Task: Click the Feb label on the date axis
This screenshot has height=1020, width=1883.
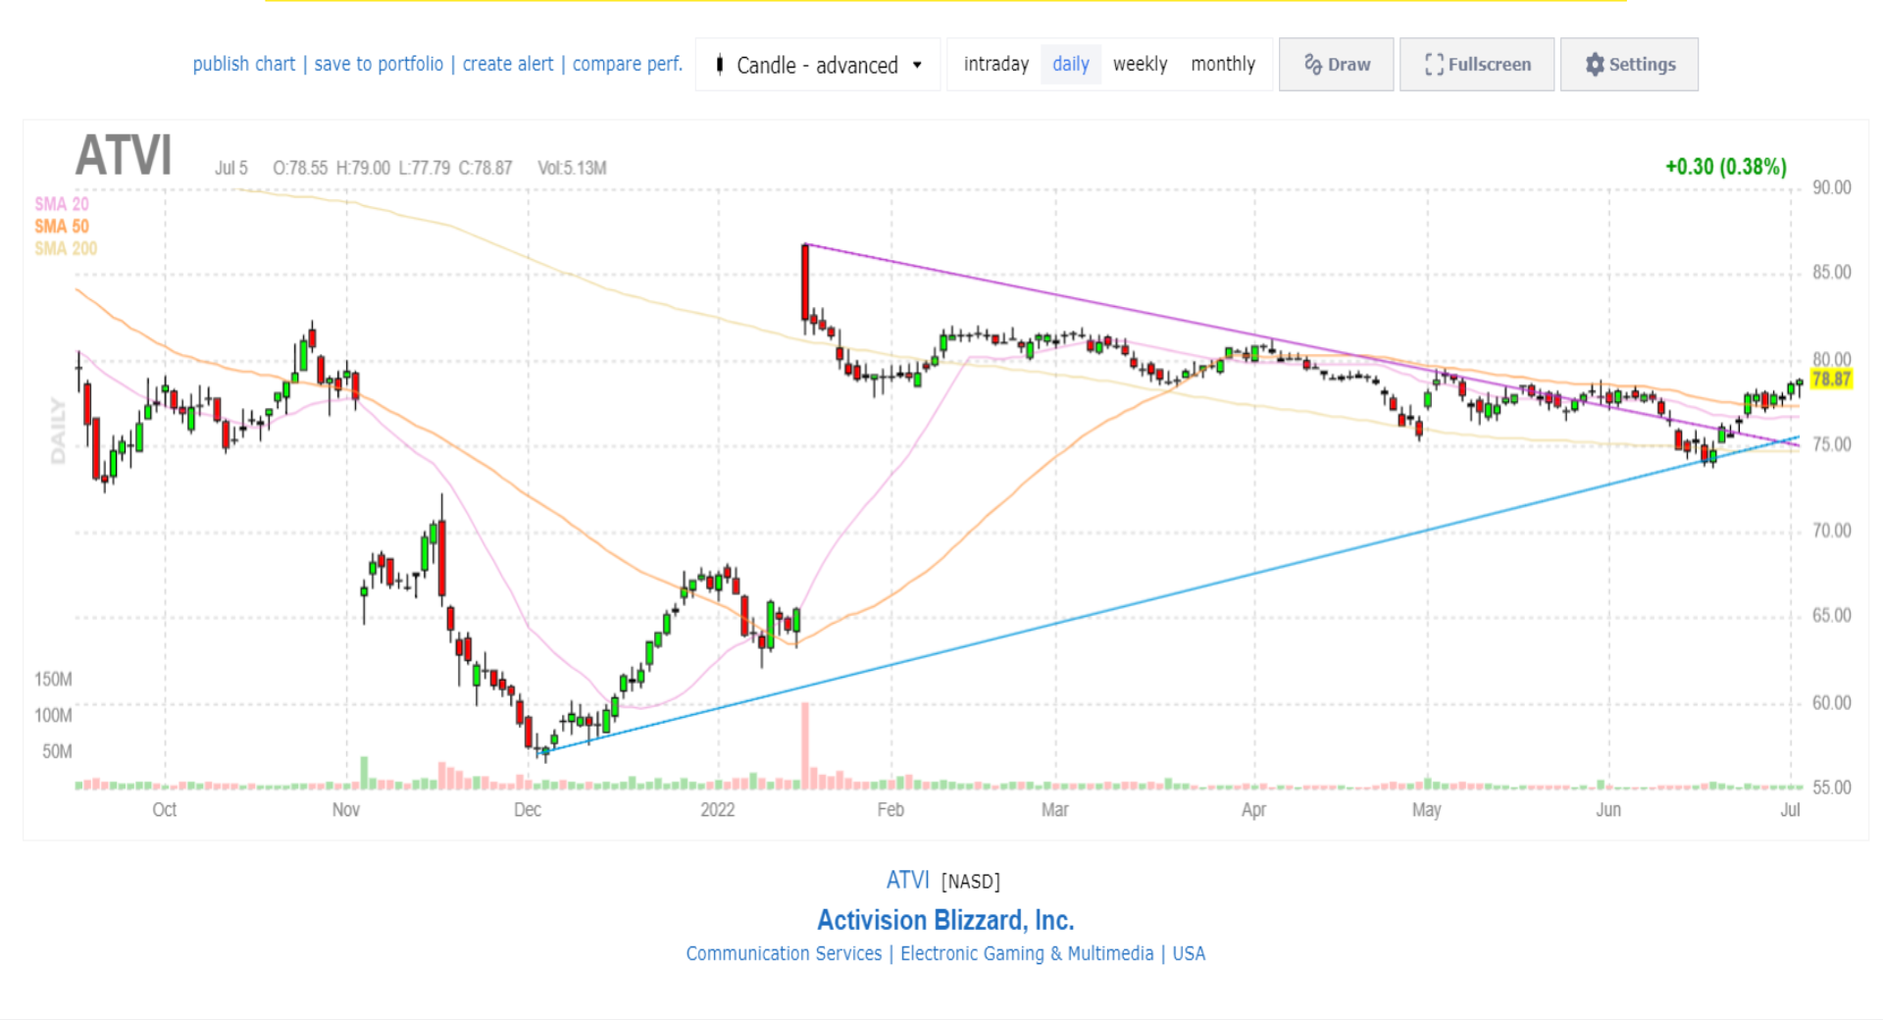Action: (x=891, y=810)
